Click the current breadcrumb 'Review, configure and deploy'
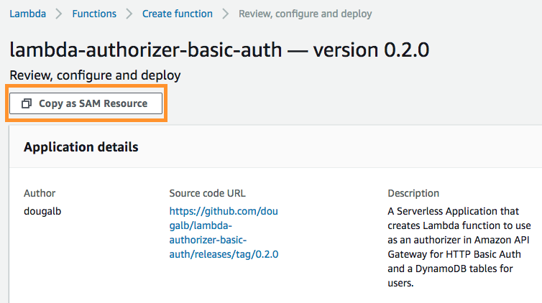This screenshot has width=542, height=303. click(305, 14)
